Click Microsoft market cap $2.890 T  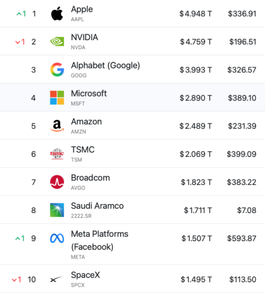pyautogui.click(x=196, y=97)
